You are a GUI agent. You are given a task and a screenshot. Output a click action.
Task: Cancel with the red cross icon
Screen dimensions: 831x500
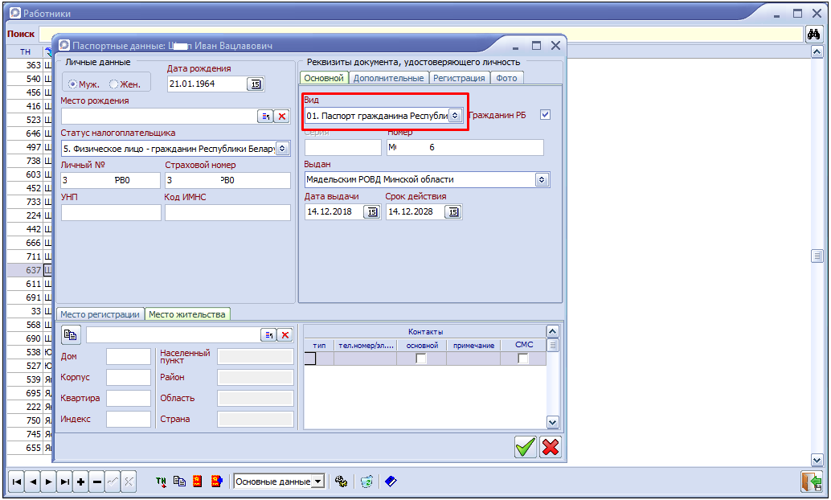tap(551, 447)
